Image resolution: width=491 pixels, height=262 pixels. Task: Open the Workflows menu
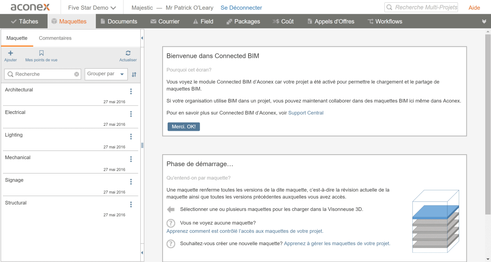pos(385,21)
